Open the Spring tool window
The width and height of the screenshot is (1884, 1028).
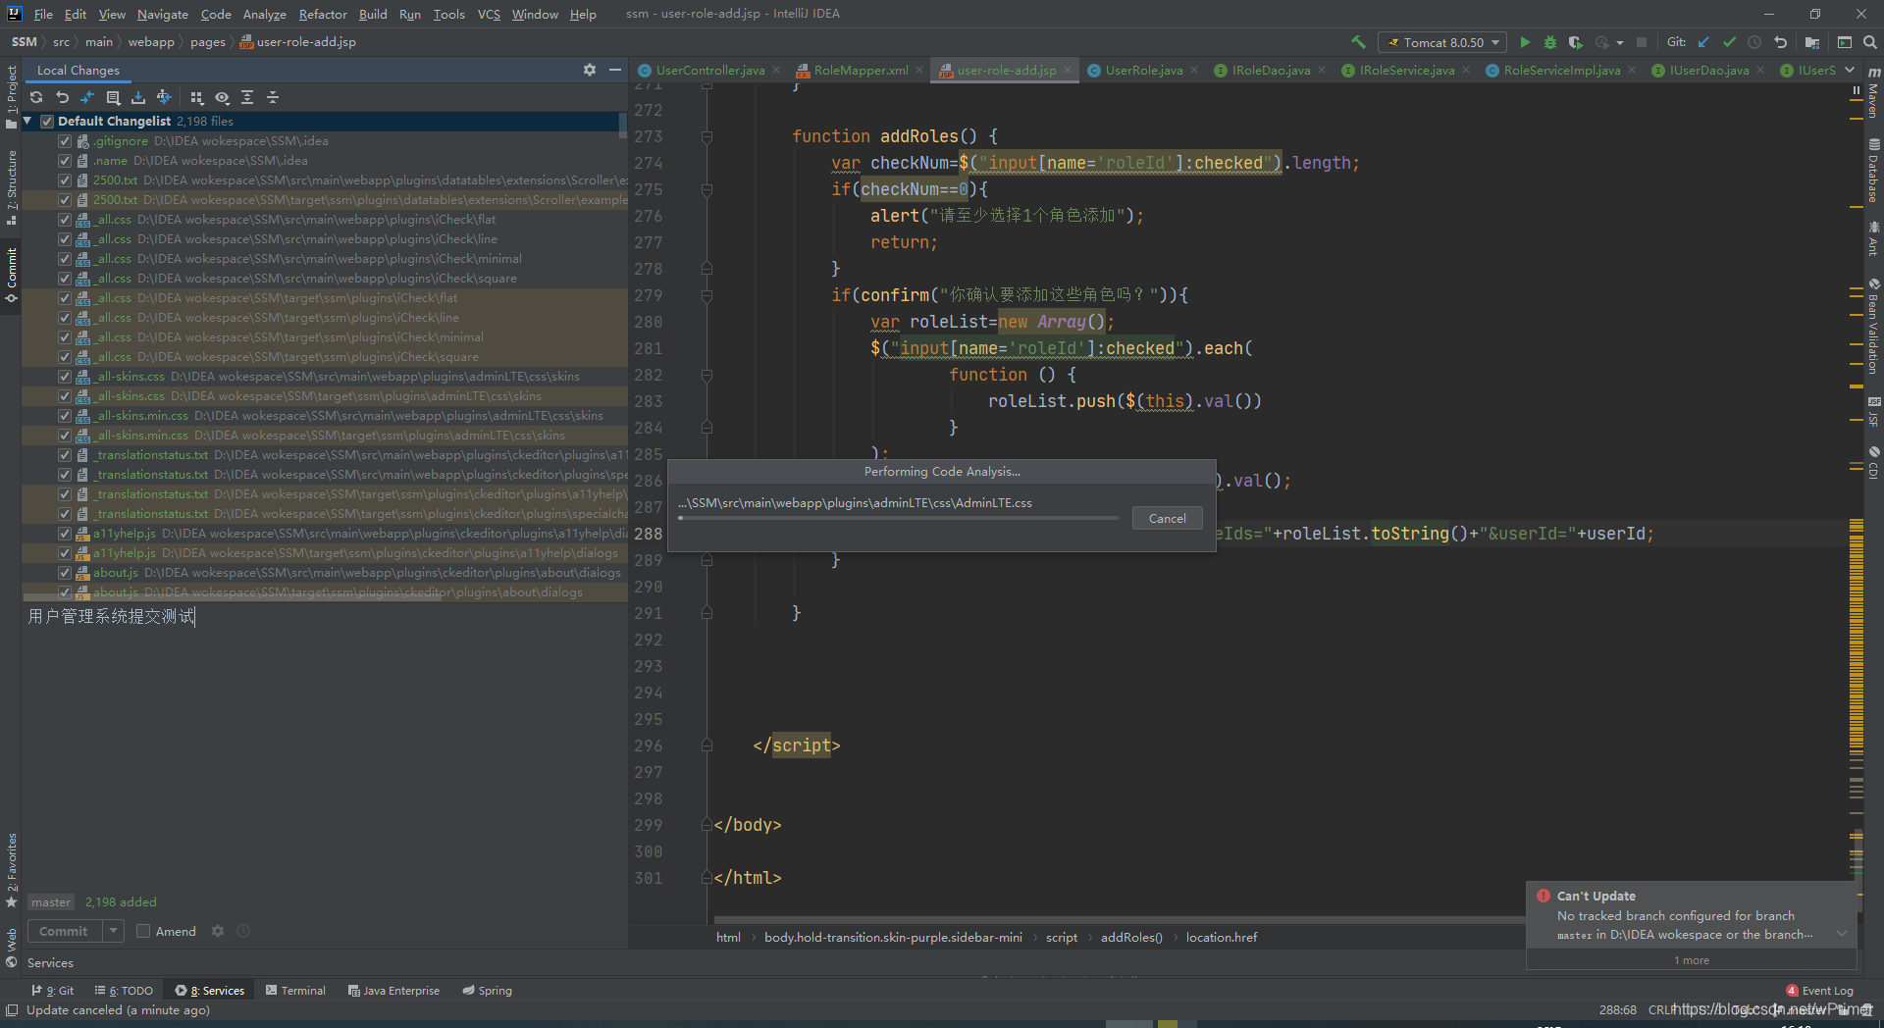pos(487,991)
